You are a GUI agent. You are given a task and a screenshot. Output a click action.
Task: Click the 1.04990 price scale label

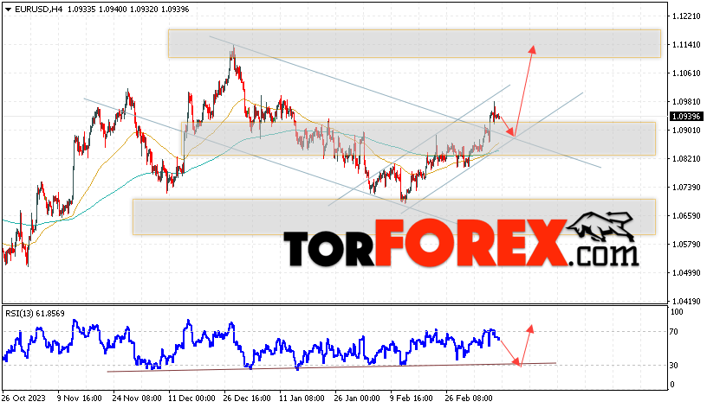click(686, 273)
